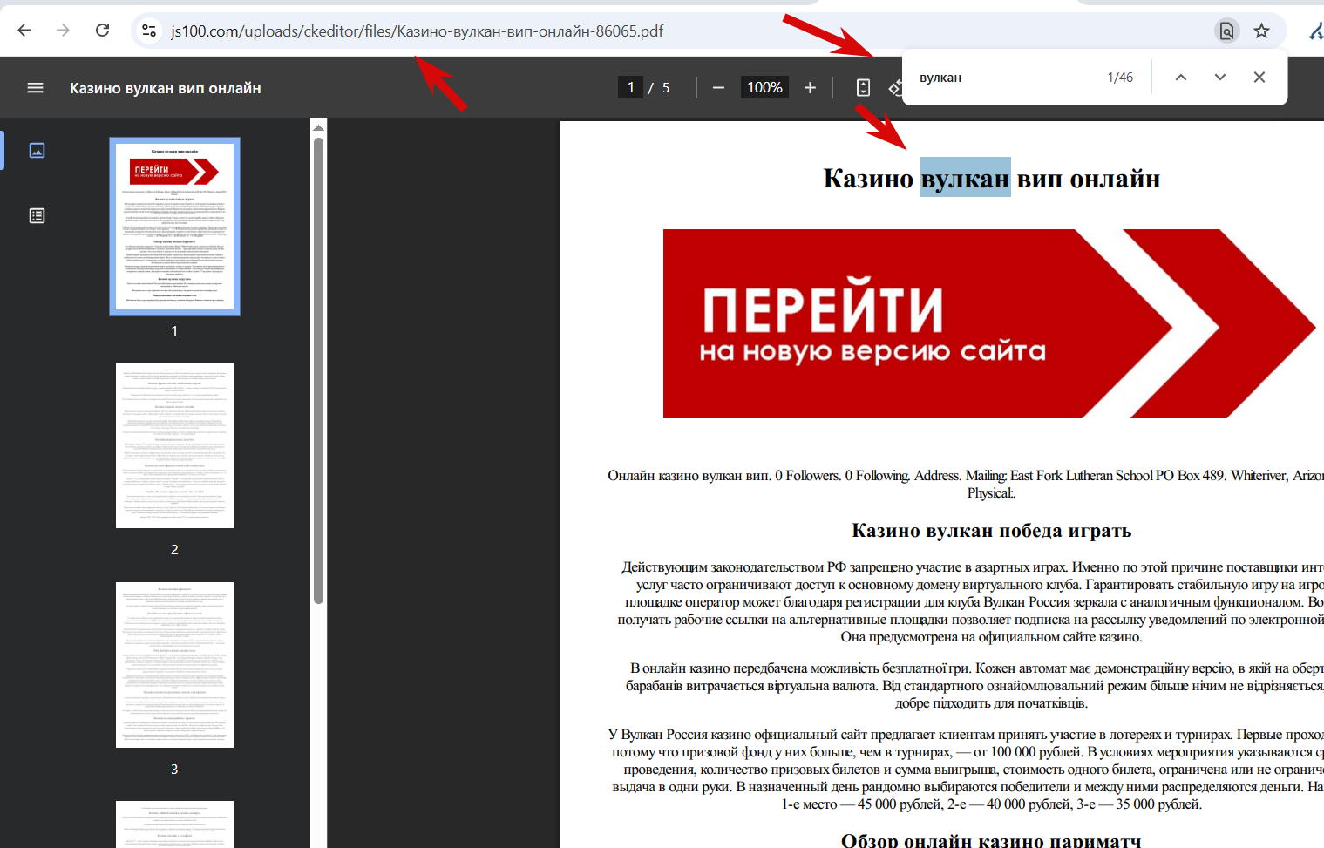1324x848 pixels.
Task: Zoom in with the plus button
Action: 810,87
